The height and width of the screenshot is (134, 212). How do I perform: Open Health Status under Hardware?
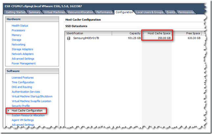(20, 26)
